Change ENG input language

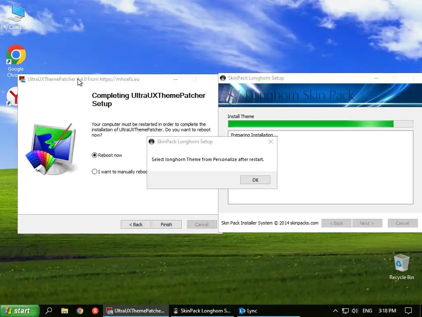tap(367, 311)
